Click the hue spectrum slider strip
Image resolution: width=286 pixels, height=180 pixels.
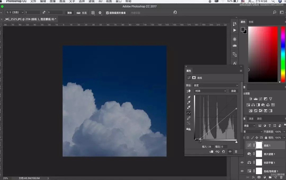(x=283, y=54)
